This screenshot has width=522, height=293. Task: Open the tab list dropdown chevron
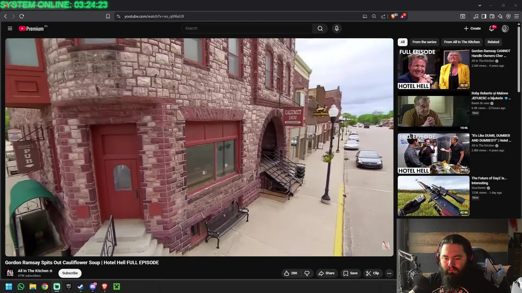click(480, 5)
